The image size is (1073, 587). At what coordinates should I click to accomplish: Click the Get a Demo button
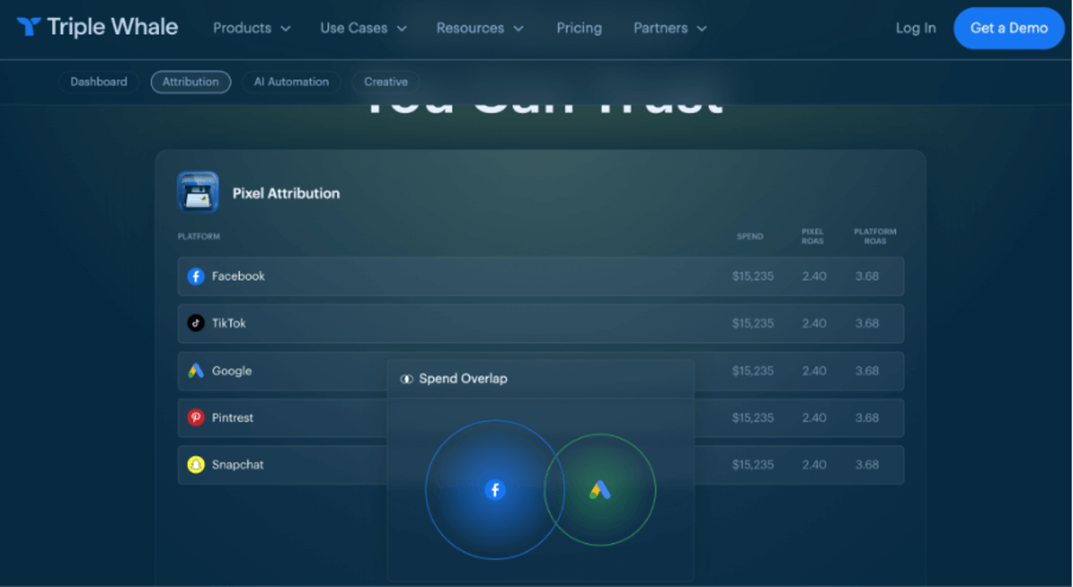[1009, 28]
